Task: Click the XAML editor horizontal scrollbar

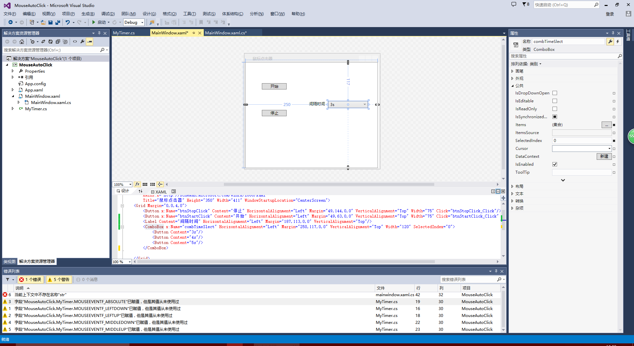Action: (286, 262)
